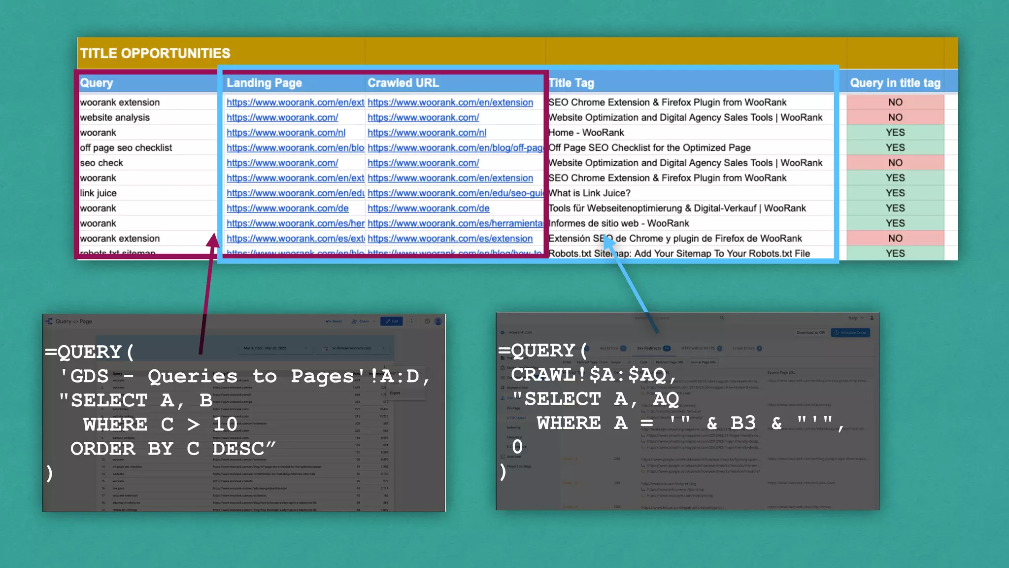This screenshot has width=1009, height=568.
Task: Switch to the HTTP within HTTPS tab
Action: [702, 348]
